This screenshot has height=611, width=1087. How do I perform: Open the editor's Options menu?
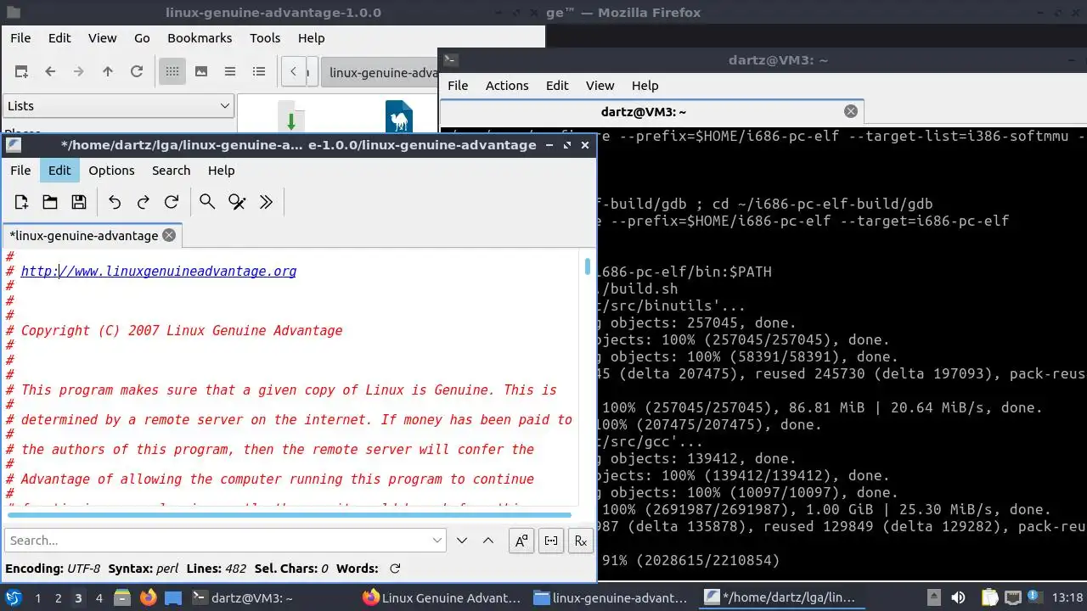[x=112, y=171]
